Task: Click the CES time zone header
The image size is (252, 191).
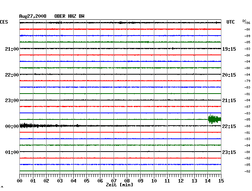Action: pyautogui.click(x=4, y=22)
